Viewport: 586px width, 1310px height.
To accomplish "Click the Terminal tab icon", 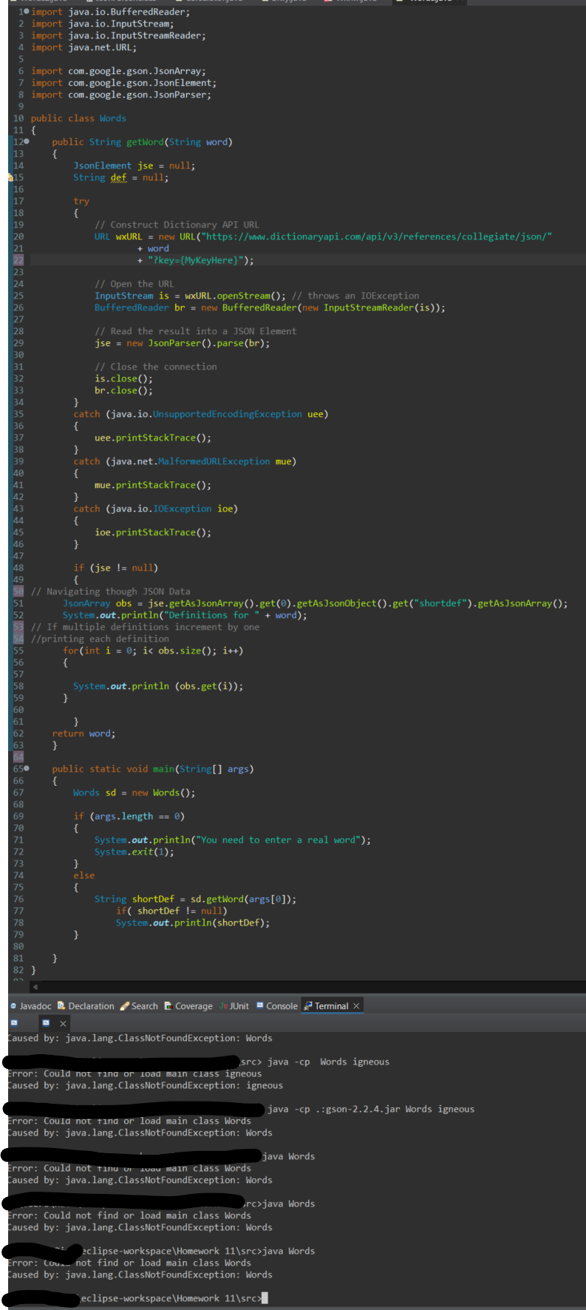I will 308,1006.
